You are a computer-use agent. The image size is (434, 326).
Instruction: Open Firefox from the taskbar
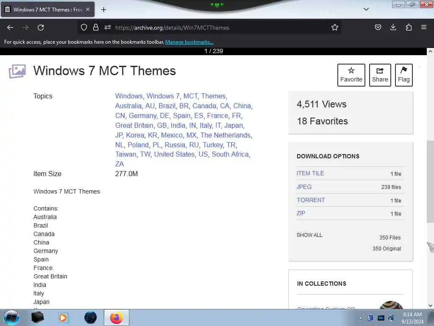tap(116, 318)
